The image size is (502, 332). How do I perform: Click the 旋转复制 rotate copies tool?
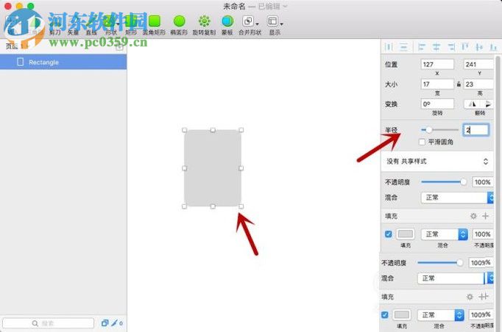204,25
